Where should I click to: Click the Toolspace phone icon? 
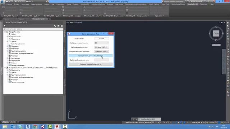point(55,26)
